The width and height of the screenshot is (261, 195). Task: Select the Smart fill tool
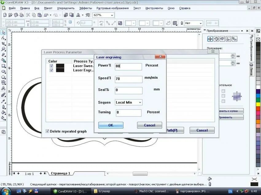[3, 60]
